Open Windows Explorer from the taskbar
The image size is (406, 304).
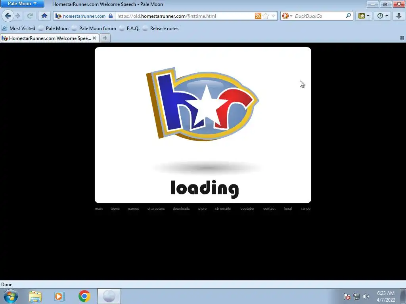coord(35,296)
